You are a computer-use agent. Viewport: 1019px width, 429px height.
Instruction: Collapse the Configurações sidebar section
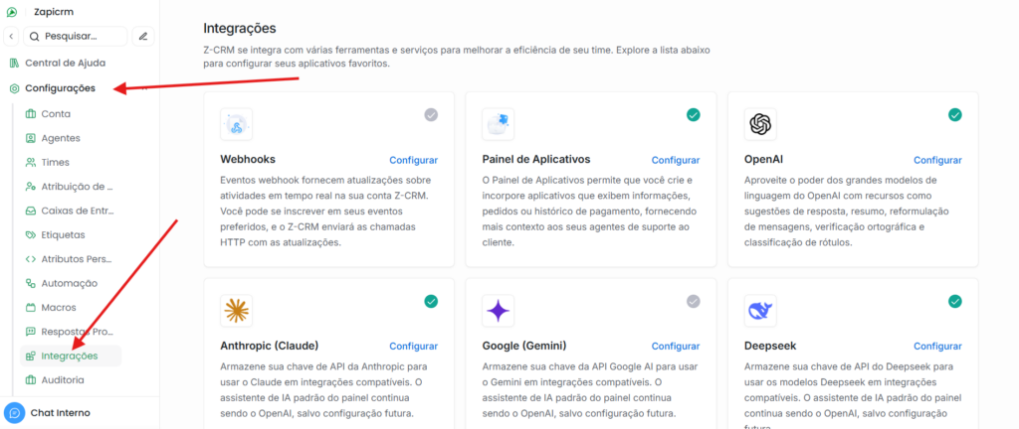point(60,88)
